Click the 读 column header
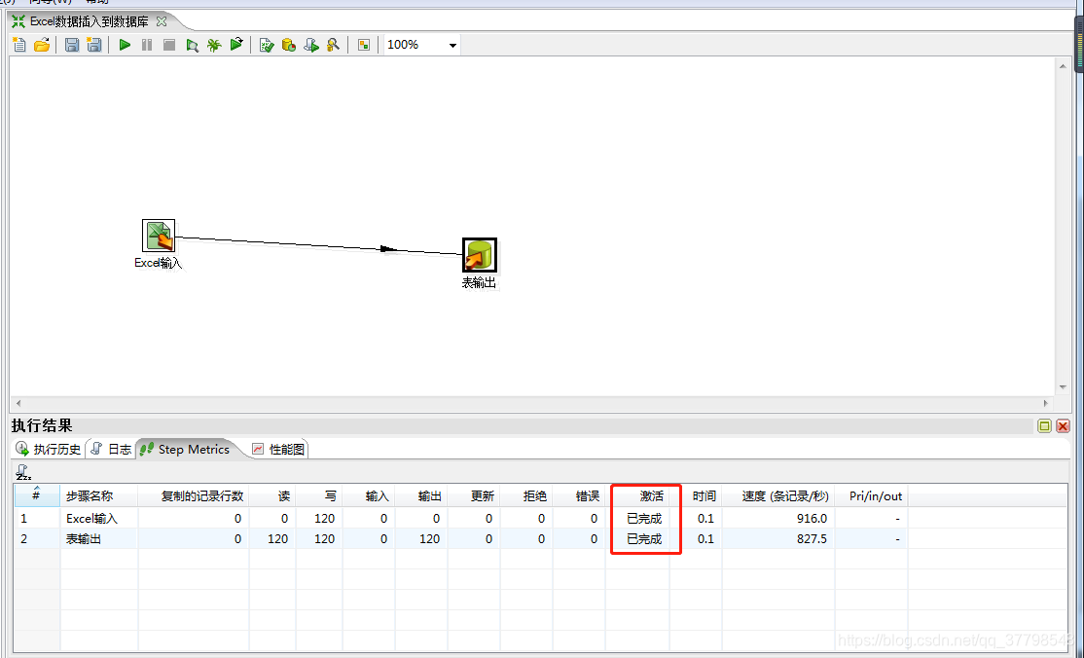The width and height of the screenshot is (1084, 658). 272,496
